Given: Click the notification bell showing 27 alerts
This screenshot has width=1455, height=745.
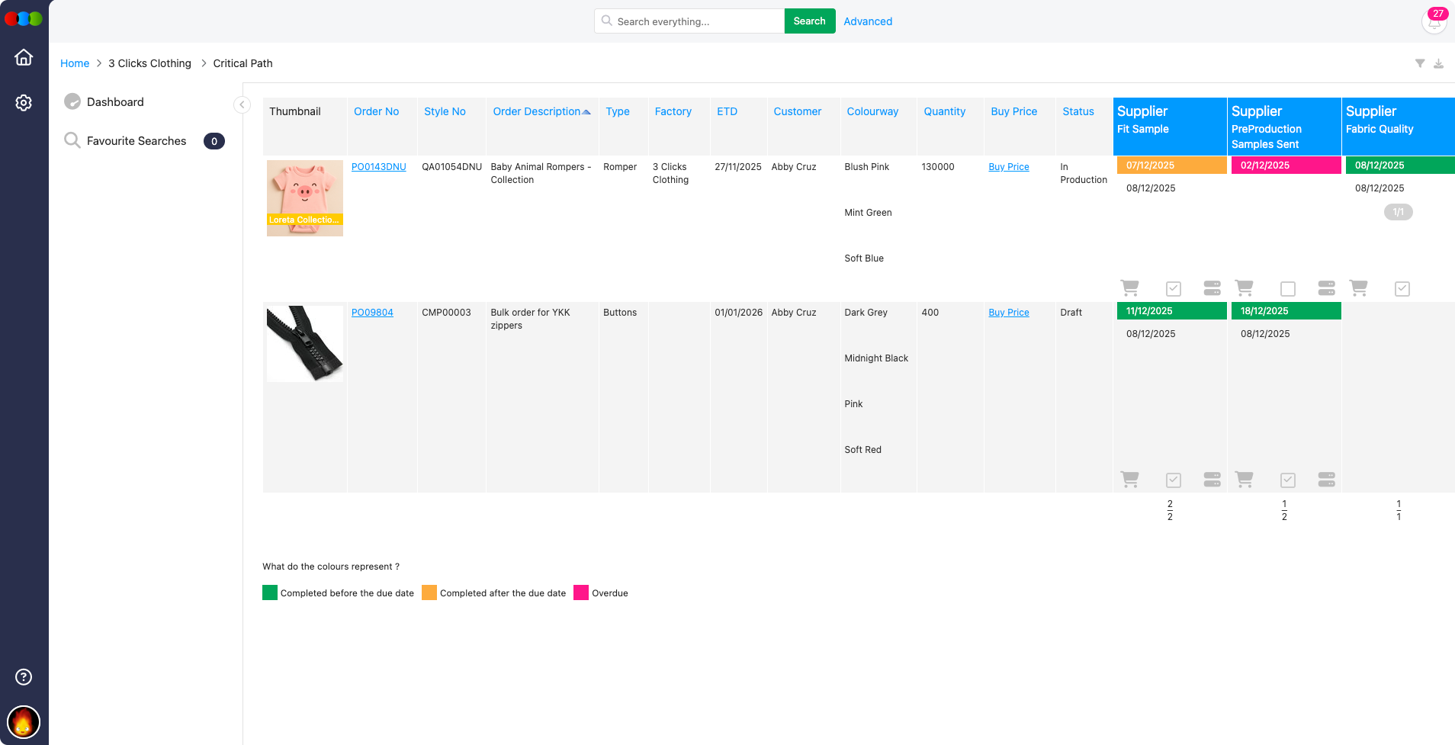Looking at the screenshot, I should 1434,21.
